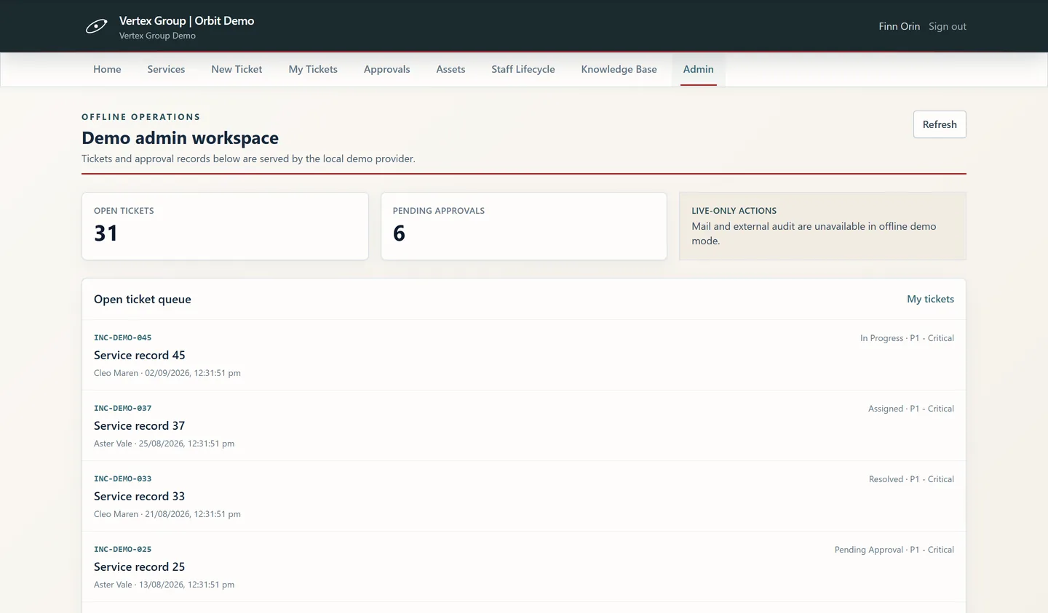Click ticket ID INC-DEMO-037

123,408
